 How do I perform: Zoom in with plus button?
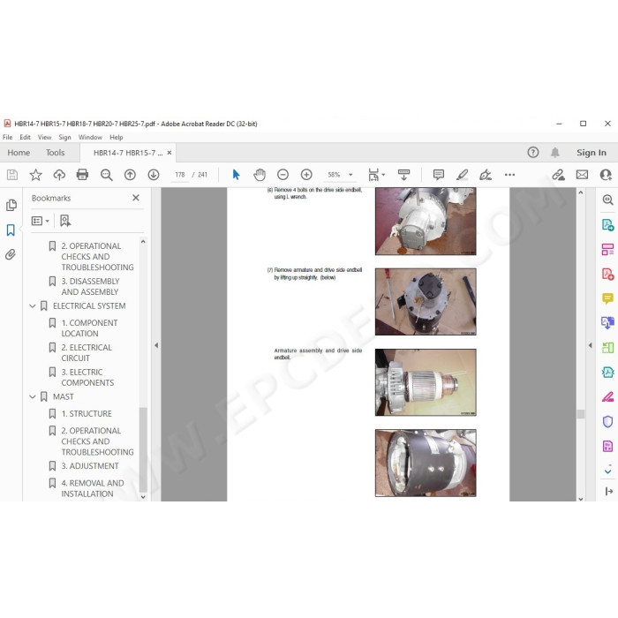(306, 175)
